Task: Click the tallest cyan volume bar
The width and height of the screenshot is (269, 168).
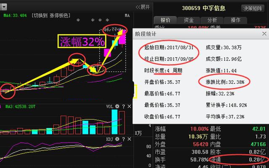Action: (115, 122)
